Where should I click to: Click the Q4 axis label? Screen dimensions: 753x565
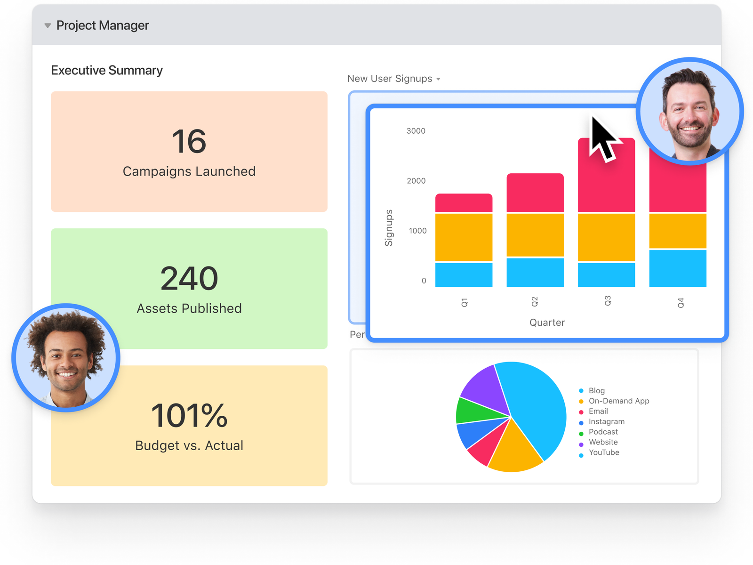681,303
